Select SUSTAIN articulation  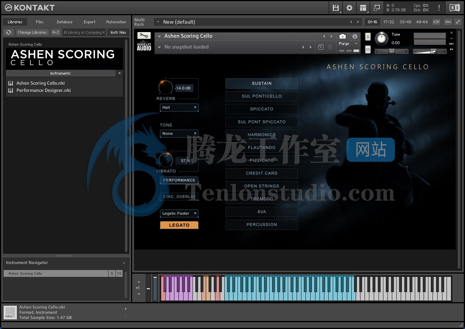click(x=262, y=83)
